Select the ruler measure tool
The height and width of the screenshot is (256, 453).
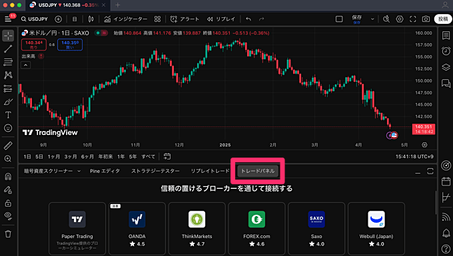(x=8, y=146)
